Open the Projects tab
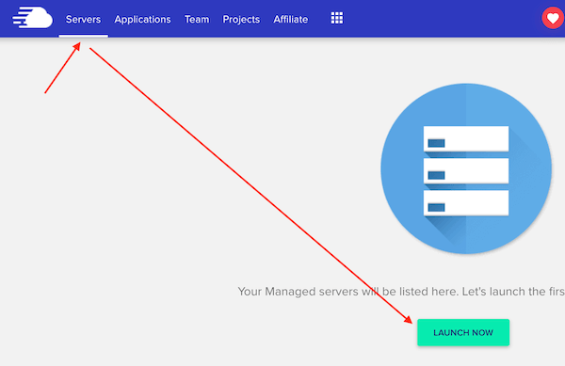The image size is (565, 366). tap(241, 20)
